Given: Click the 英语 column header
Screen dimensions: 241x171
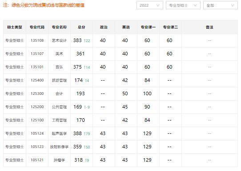Looking at the screenshot, I should coord(126,27).
